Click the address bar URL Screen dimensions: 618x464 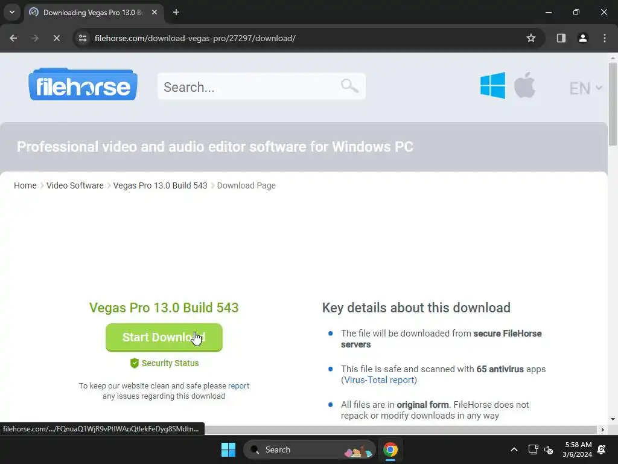[x=195, y=38]
